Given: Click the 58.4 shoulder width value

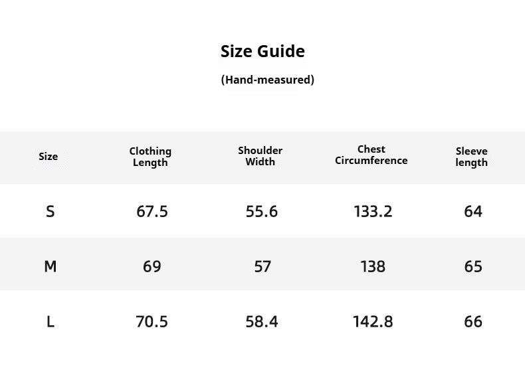Looking at the screenshot, I should tap(262, 322).
